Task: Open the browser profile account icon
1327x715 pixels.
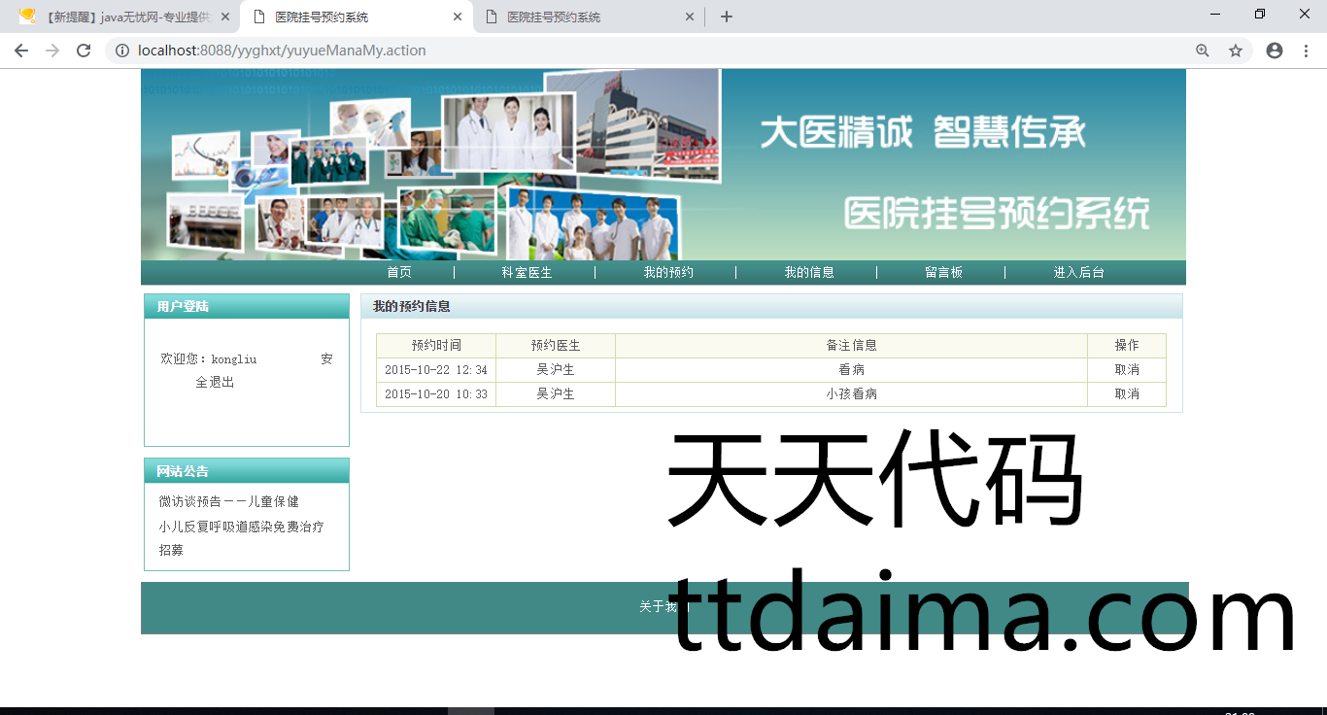Action: point(1275,51)
